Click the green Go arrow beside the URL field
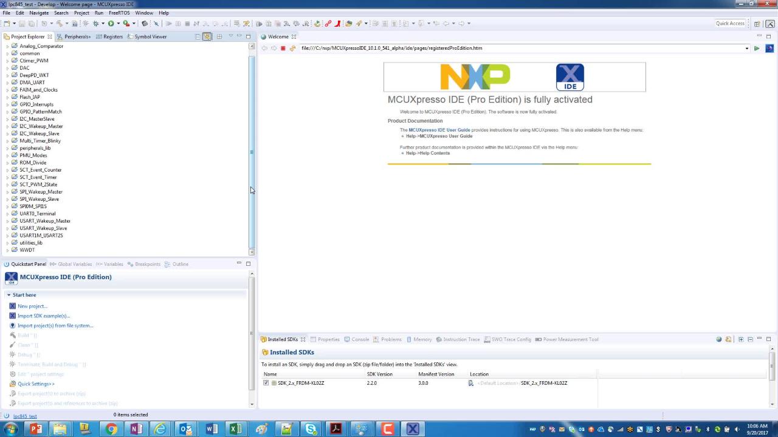This screenshot has height=437, width=778. pyautogui.click(x=756, y=49)
